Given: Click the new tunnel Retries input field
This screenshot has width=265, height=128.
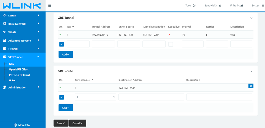Looking at the screenshot, I should 217,44.
